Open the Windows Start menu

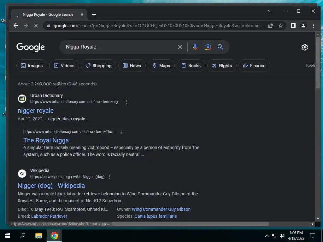(x=8, y=236)
